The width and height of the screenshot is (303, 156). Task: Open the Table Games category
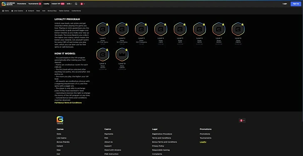click(64, 11)
